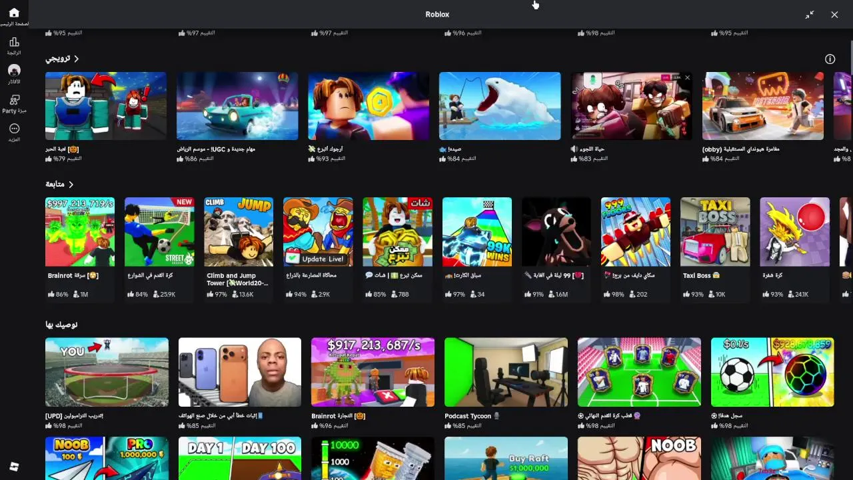Screen dimensions: 853x480
Task: Click the info icon next to the sponsored row
Action: point(830,59)
